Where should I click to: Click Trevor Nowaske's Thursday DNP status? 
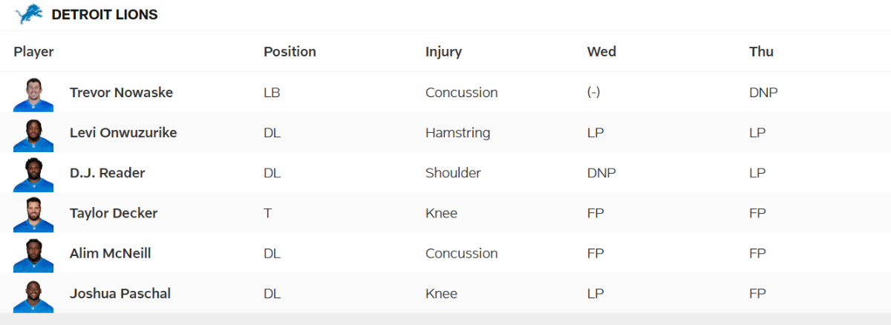pyautogui.click(x=763, y=93)
